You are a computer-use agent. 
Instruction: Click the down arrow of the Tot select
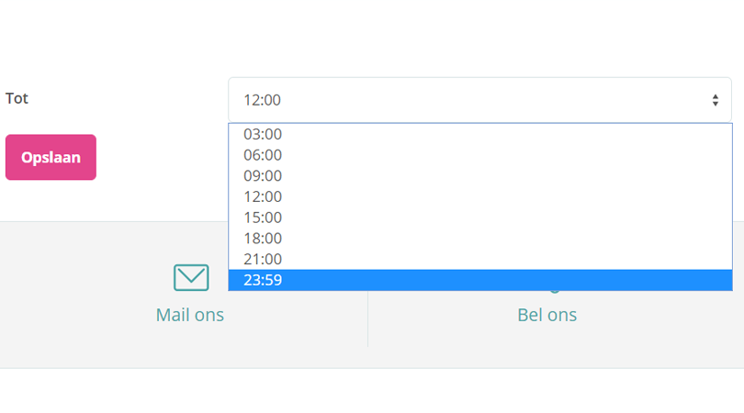click(x=715, y=105)
